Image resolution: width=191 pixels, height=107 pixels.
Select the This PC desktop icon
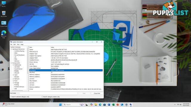click(x=4, y=4)
